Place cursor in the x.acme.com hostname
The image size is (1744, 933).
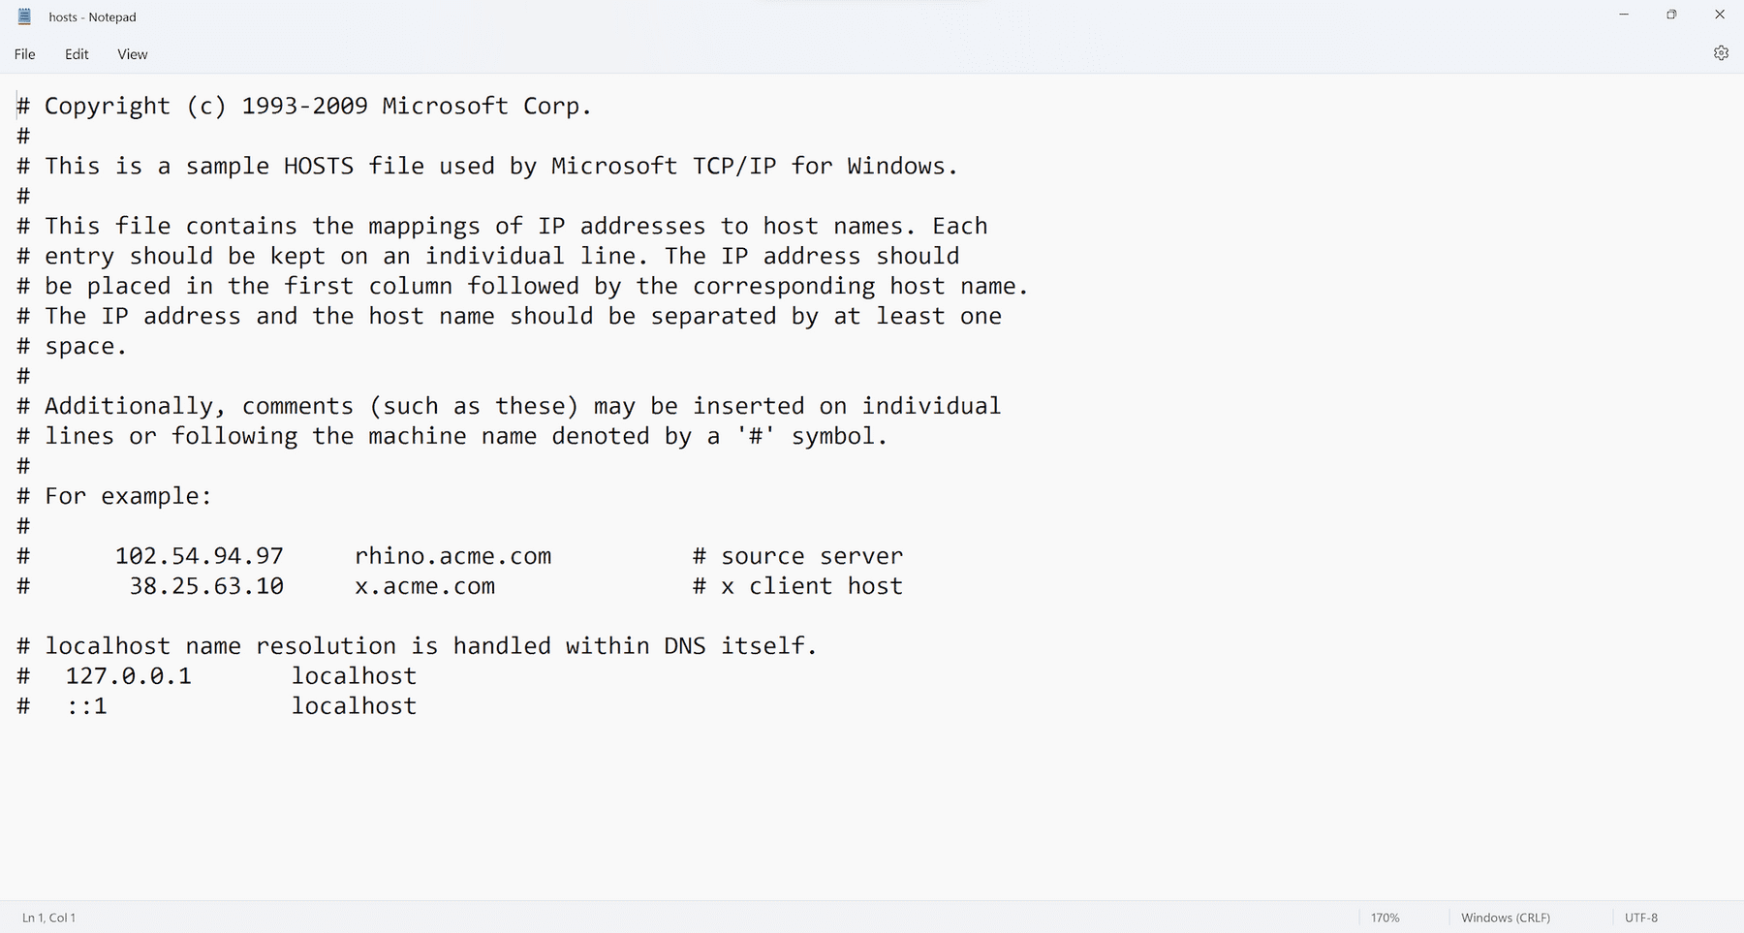point(424,586)
